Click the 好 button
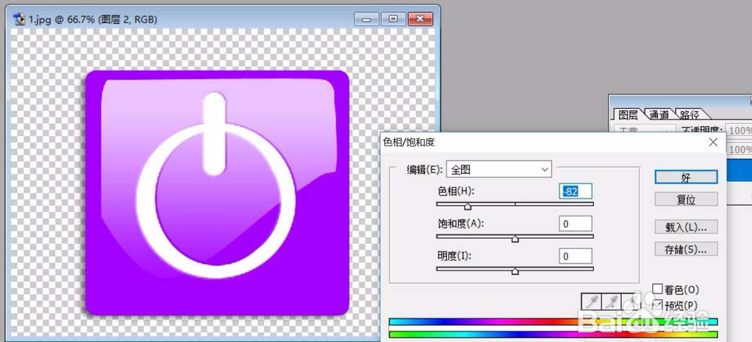Viewport: 752px width, 342px height. (x=686, y=177)
